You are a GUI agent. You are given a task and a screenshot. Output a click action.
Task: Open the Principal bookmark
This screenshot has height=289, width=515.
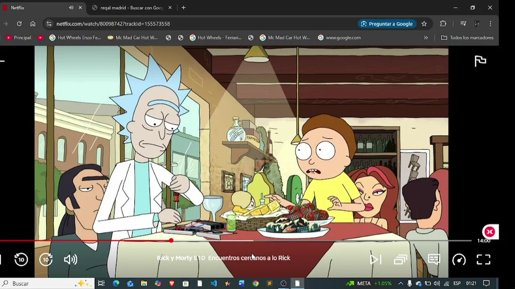tap(18, 37)
